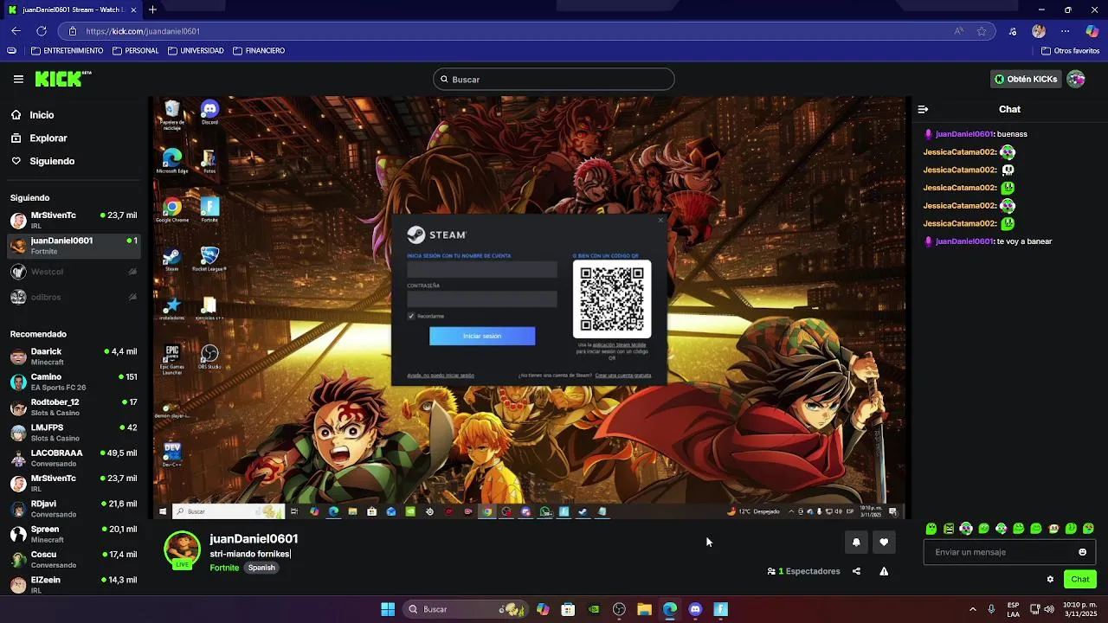Open the emoji picker in message box
Screen dimensions: 1108x623
(1082, 552)
